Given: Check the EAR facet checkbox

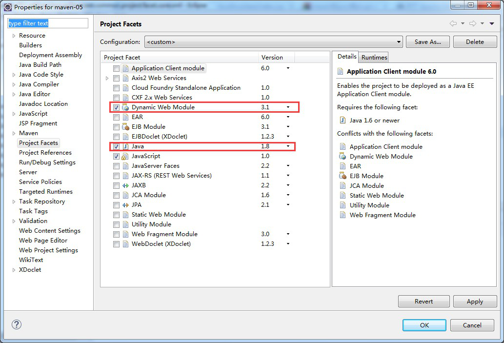Looking at the screenshot, I should coord(116,117).
